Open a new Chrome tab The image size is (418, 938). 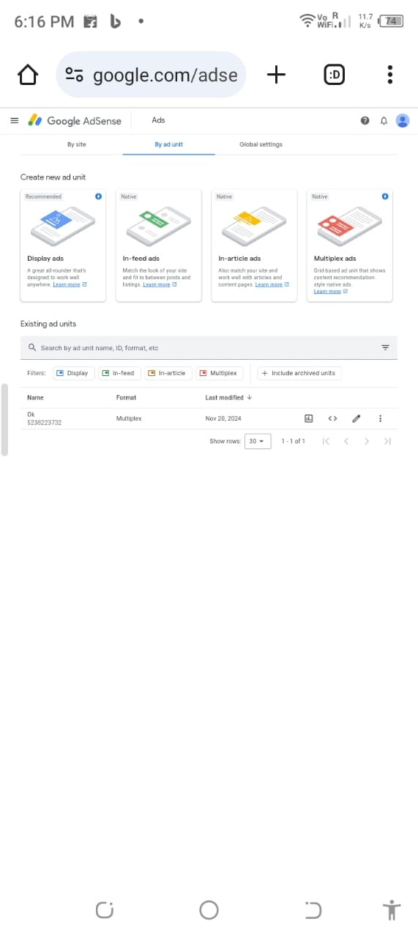[x=276, y=75]
